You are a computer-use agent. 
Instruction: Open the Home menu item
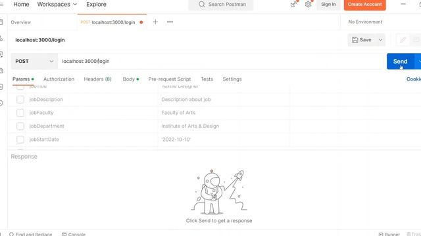(21, 5)
